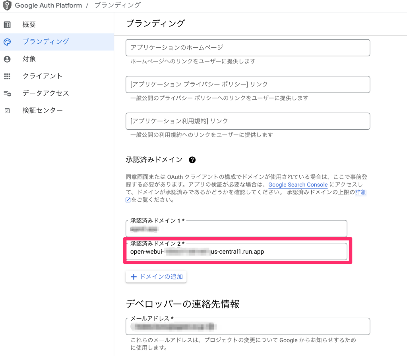Screen dimensions: 407x356
Task: Focus the プライバシー ポリシー リンク field
Action: [x=248, y=85]
